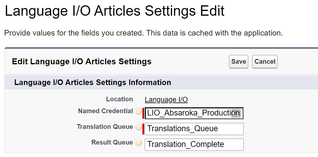Click the 'Provide values for the fields' description
This screenshot has height=157, width=318.
[143, 33]
